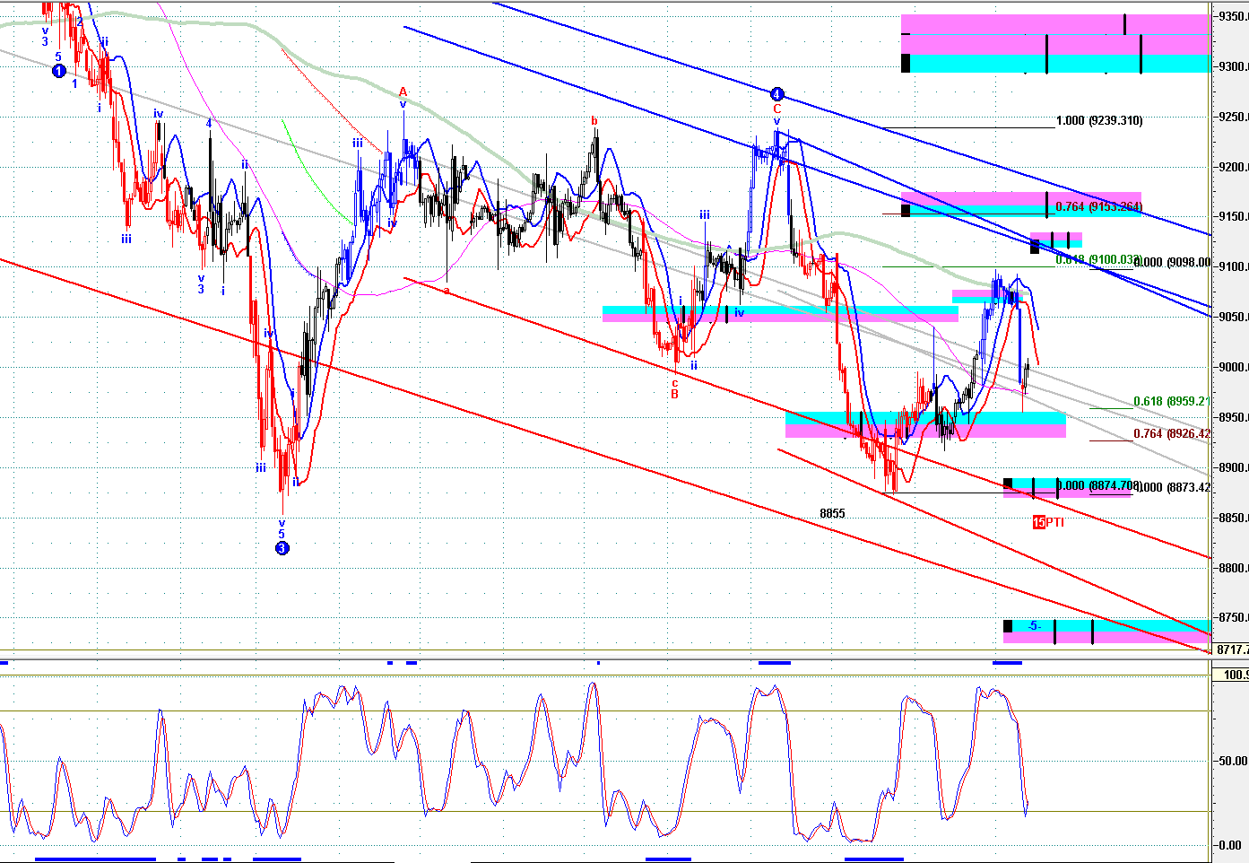Click the blue circled wave 1 marker
The width and height of the screenshot is (1249, 863).
point(59,71)
